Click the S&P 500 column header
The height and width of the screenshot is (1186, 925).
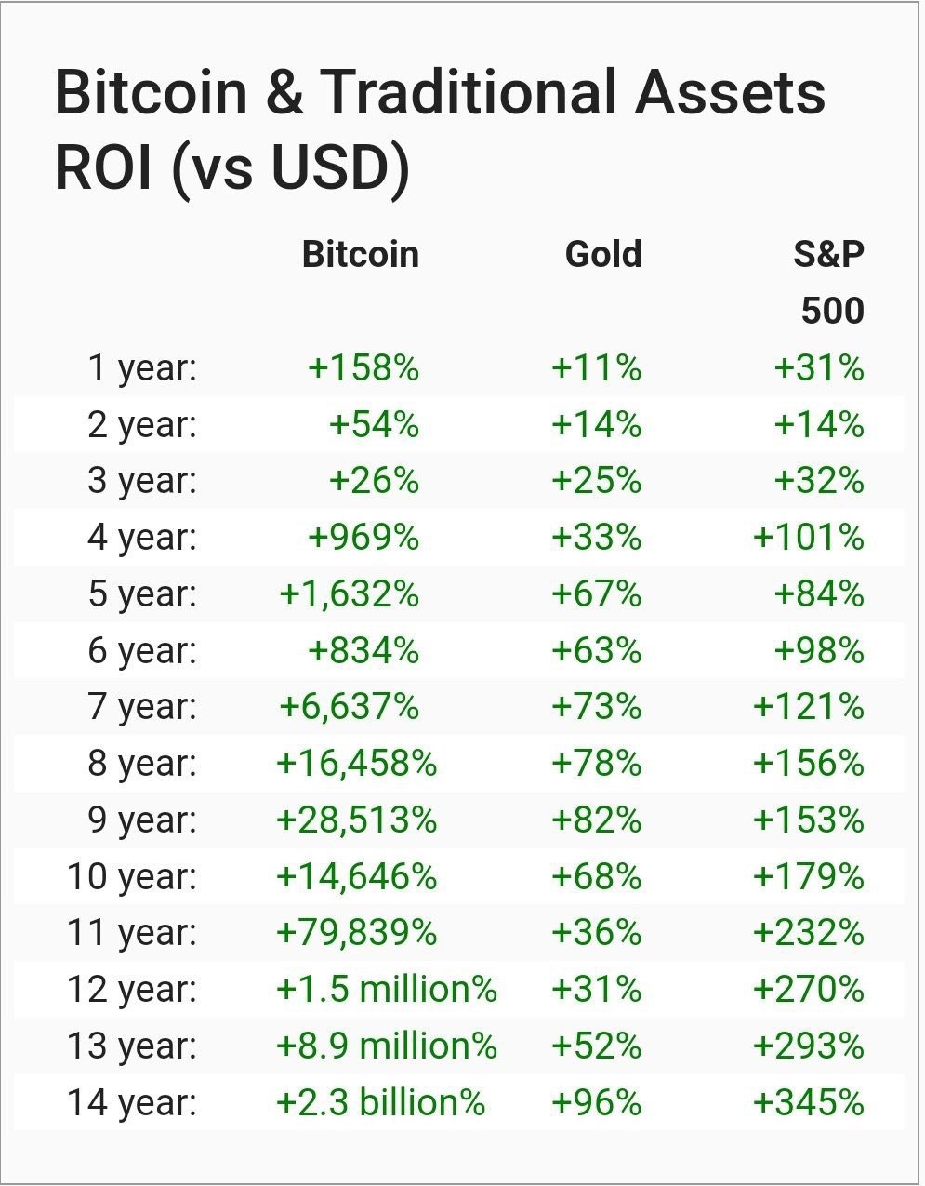tap(829, 282)
